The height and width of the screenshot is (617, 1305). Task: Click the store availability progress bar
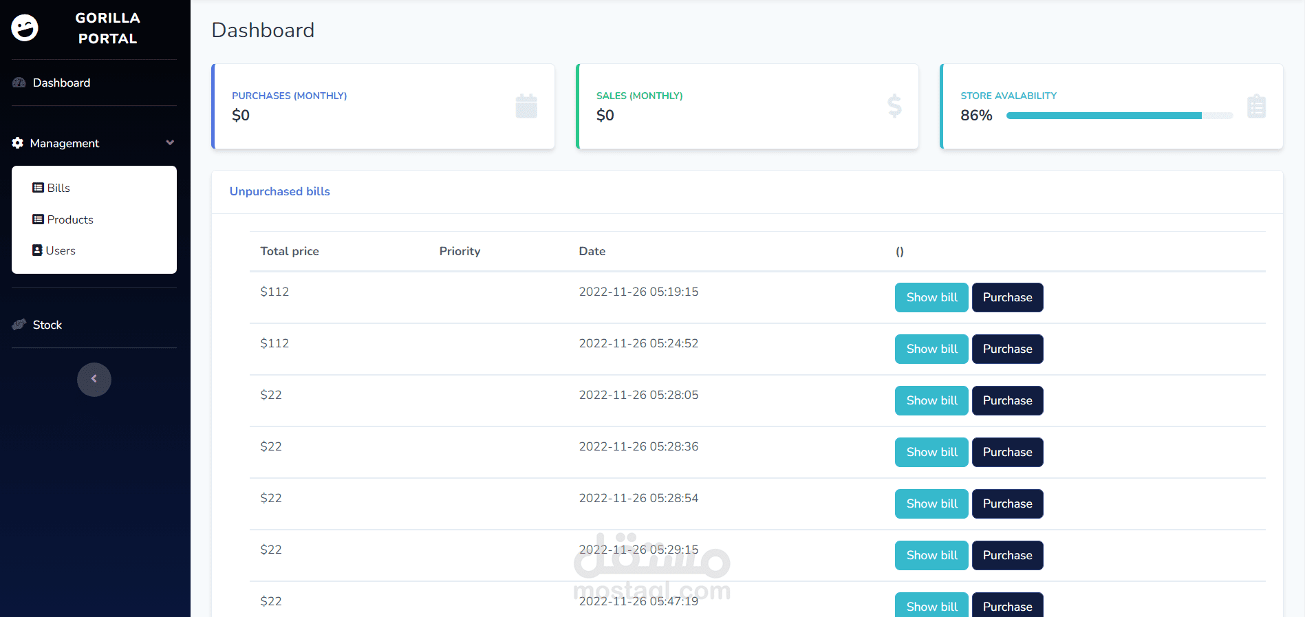tap(1119, 116)
